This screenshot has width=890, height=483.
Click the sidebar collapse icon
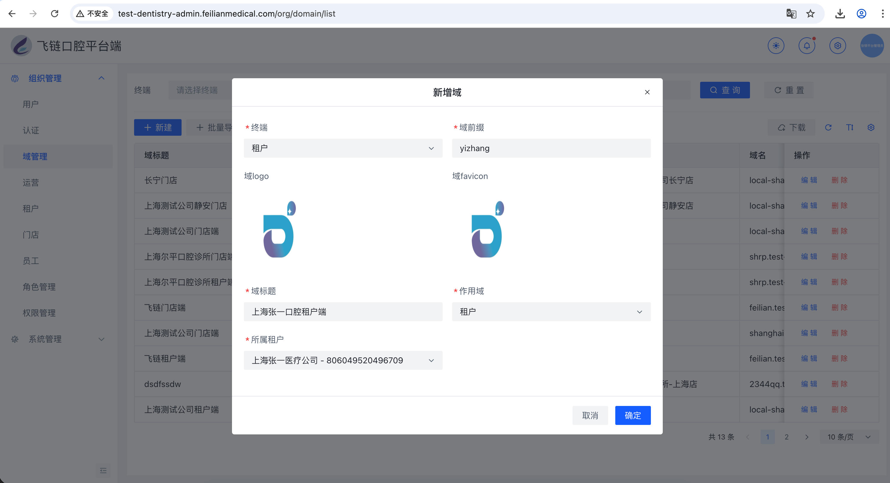(x=103, y=471)
